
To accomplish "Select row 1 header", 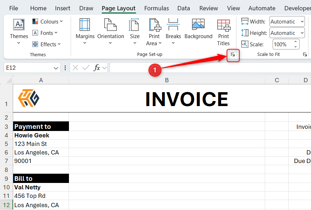I will [6, 98].
